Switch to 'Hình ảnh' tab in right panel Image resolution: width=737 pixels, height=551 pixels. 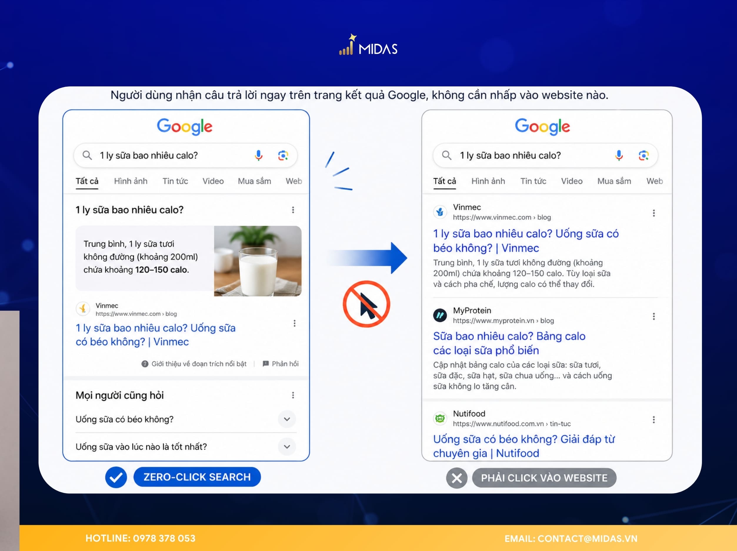point(488,181)
